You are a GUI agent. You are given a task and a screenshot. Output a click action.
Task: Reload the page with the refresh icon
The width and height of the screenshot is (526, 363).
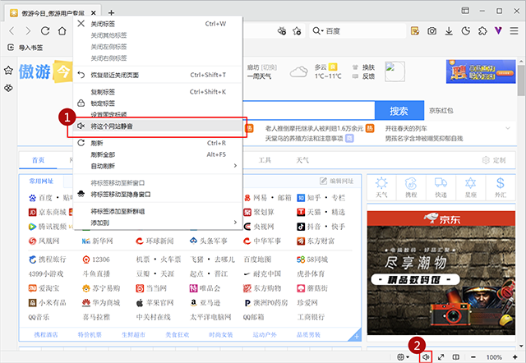click(45, 31)
